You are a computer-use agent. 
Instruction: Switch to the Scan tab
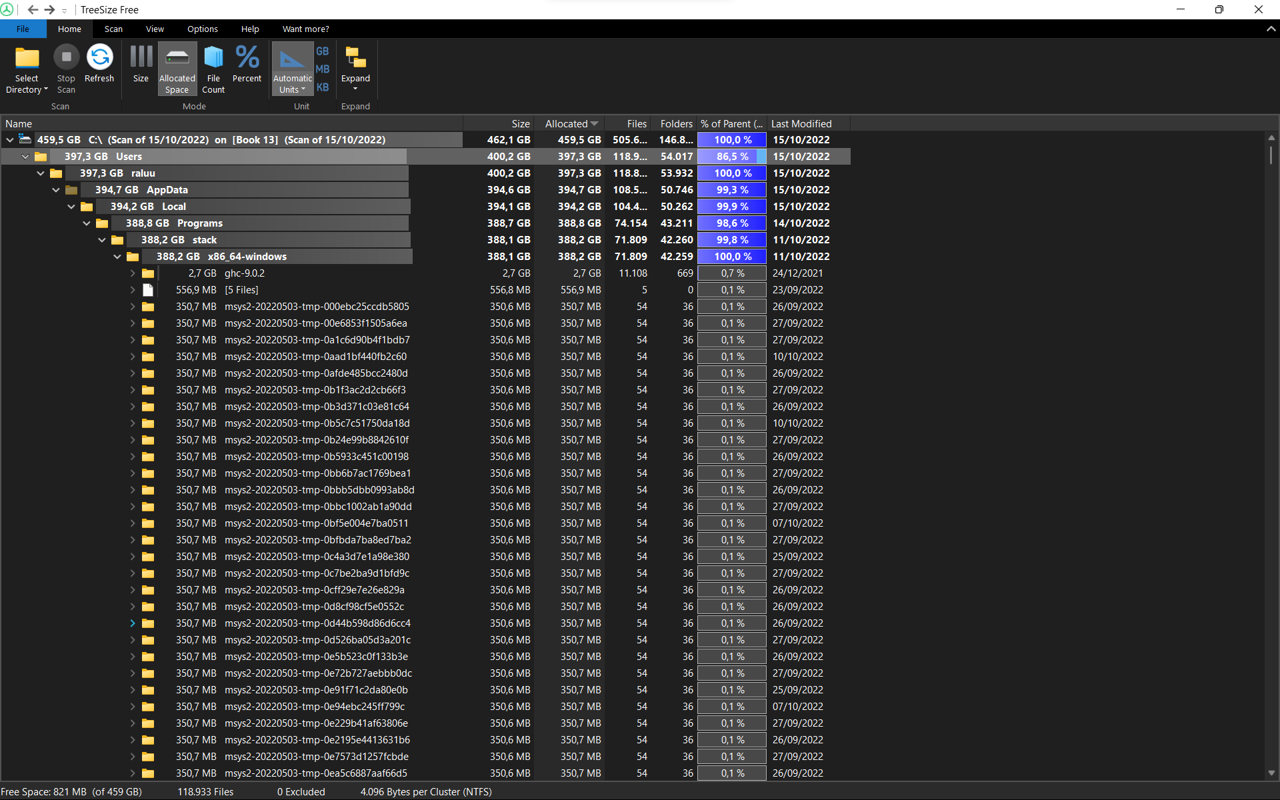pos(113,29)
